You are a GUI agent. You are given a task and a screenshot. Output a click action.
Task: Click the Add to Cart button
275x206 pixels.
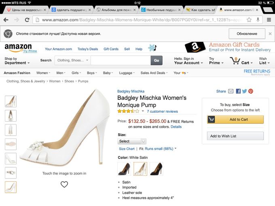pyautogui.click(x=235, y=120)
